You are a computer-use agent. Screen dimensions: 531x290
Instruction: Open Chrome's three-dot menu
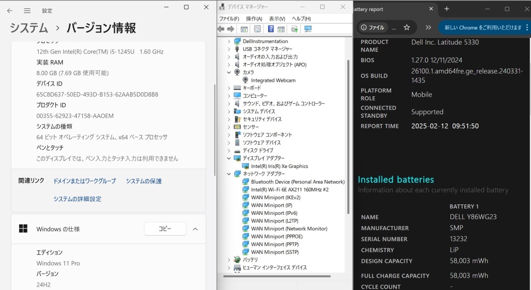(526, 27)
